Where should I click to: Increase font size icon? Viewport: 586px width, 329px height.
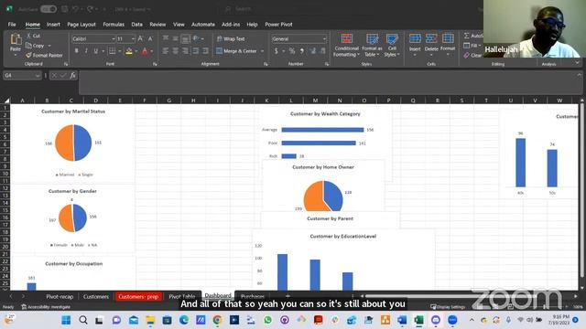pos(140,38)
